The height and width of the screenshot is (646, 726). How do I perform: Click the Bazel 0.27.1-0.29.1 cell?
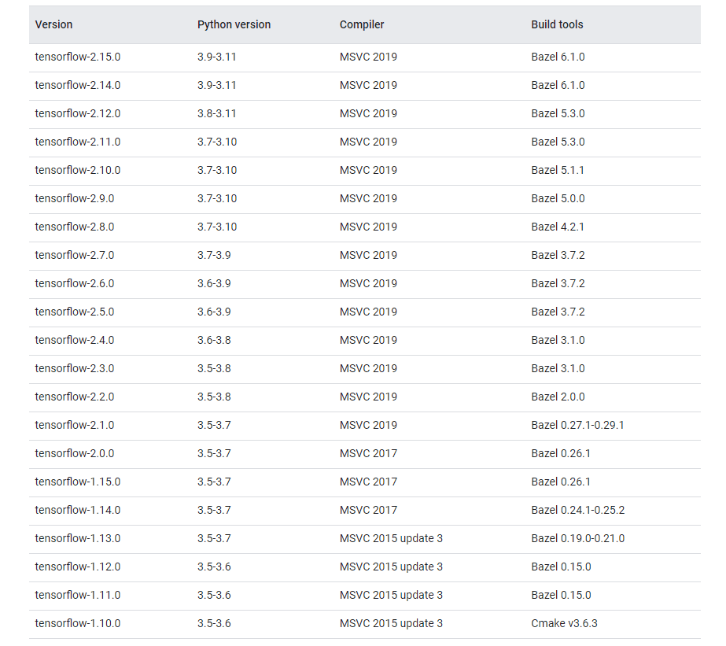tap(577, 425)
